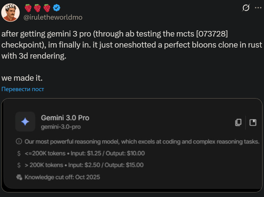
Task: Open the author's profile picture
Action: [x=10, y=12]
